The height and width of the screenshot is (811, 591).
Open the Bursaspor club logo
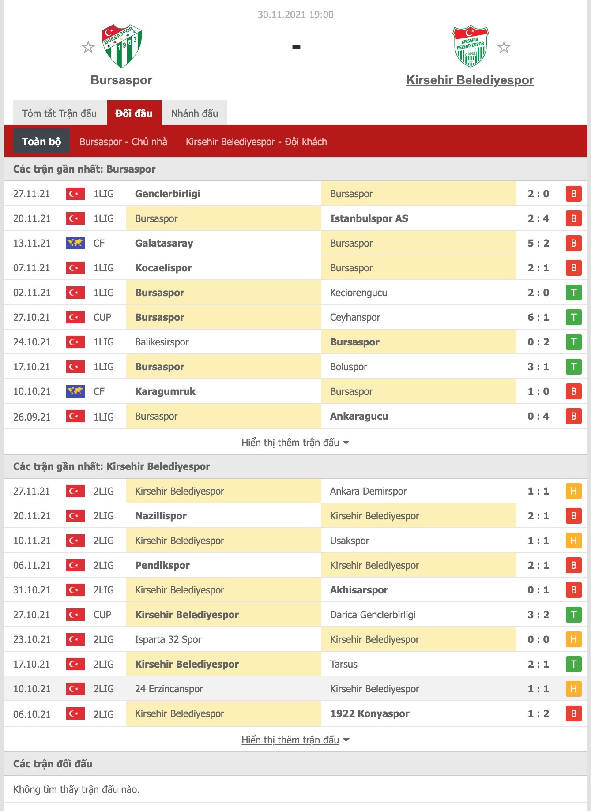point(122,46)
